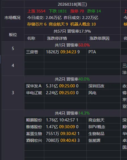The image size is (127, 160).
Task: Open stock 雅博股份
Action: pos(34,127)
